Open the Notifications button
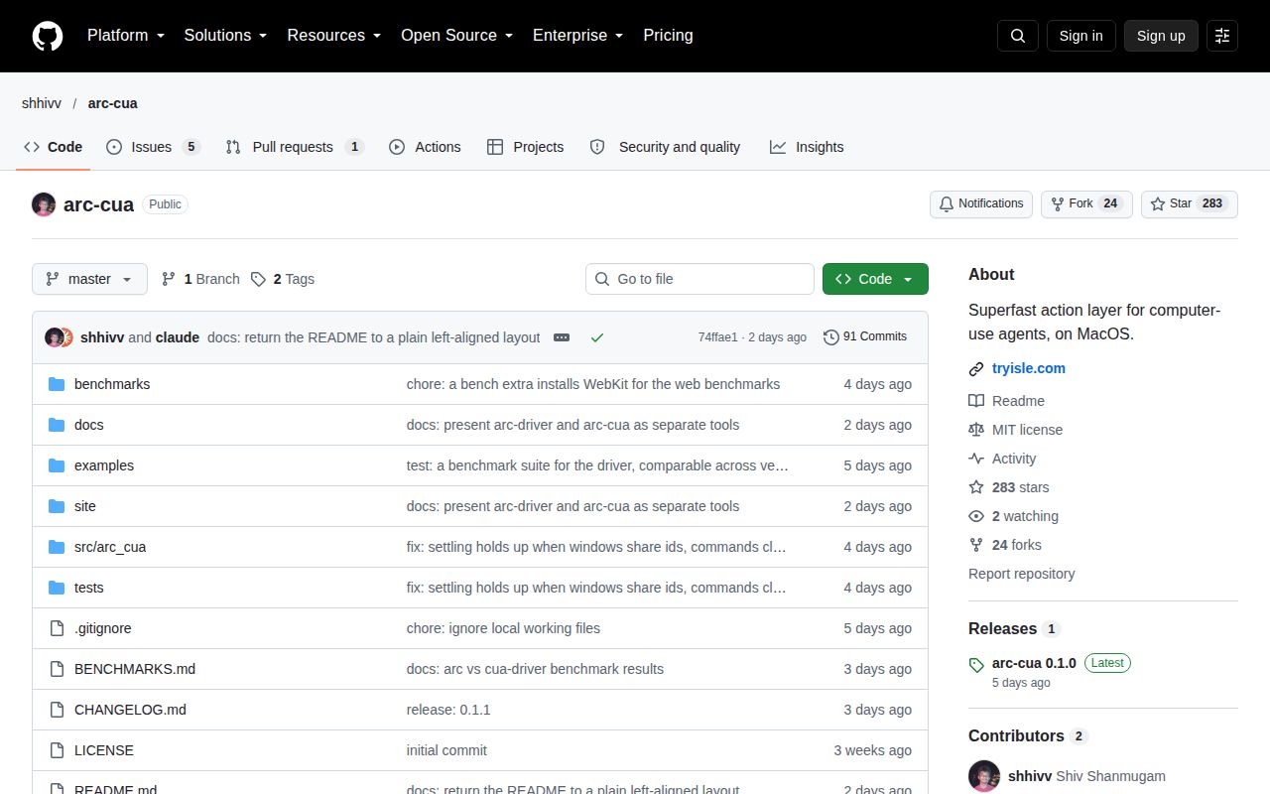Viewport: 1270px width, 794px height. pos(981,204)
